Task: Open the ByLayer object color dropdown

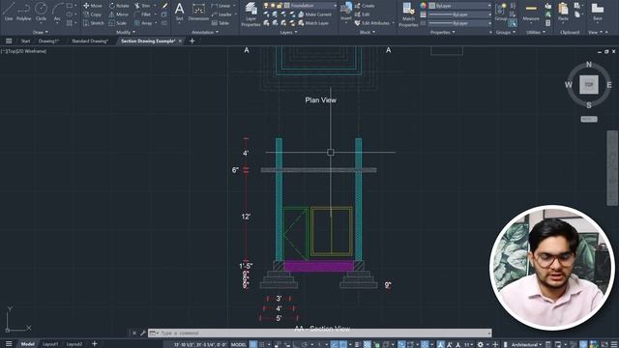Action: tap(460, 6)
